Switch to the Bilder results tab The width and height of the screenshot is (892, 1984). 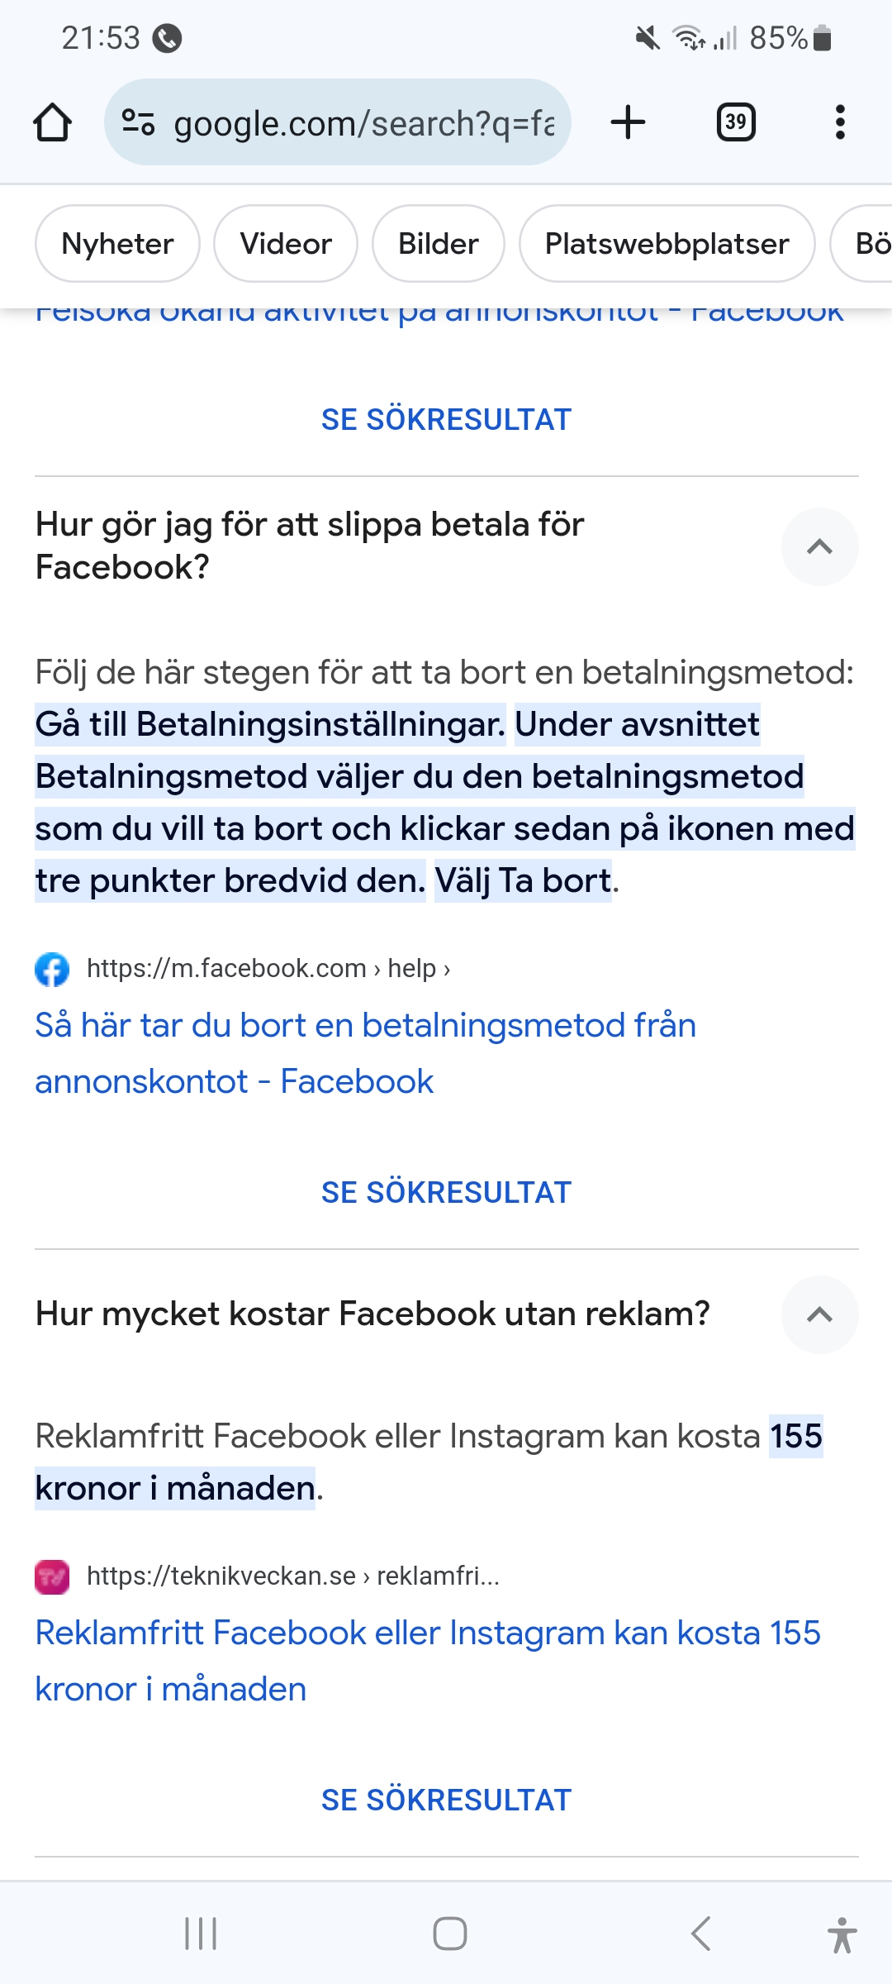[x=438, y=244]
